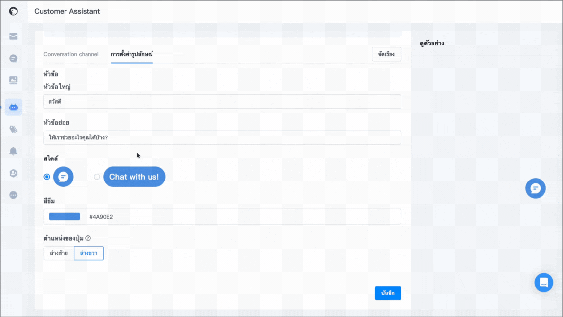Click the จัดเรียง button
The image size is (563, 317).
[387, 54]
